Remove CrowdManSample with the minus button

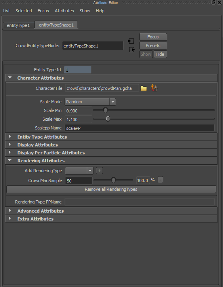tap(160, 180)
